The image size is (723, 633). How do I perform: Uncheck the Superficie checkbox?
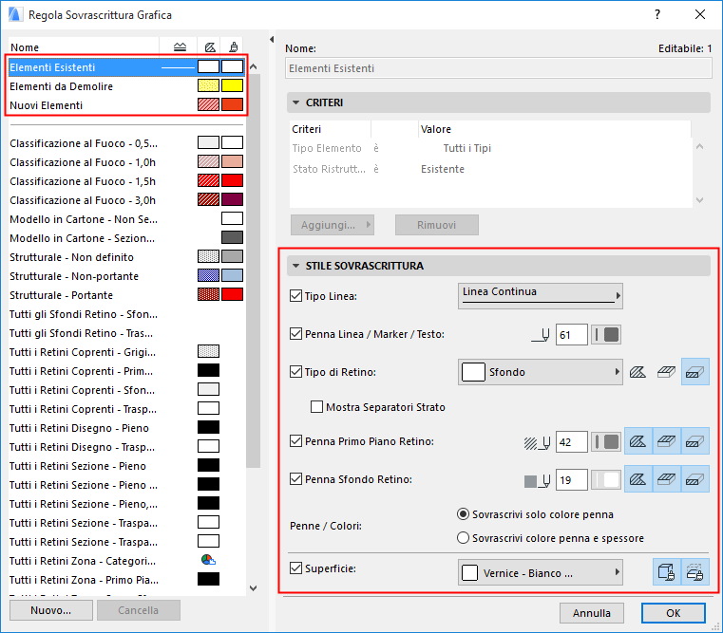(295, 568)
